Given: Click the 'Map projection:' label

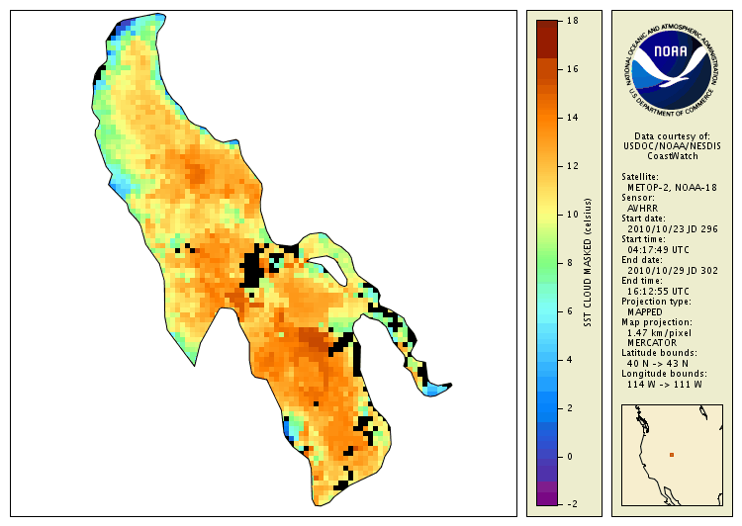Looking at the screenshot, I should click(657, 322).
